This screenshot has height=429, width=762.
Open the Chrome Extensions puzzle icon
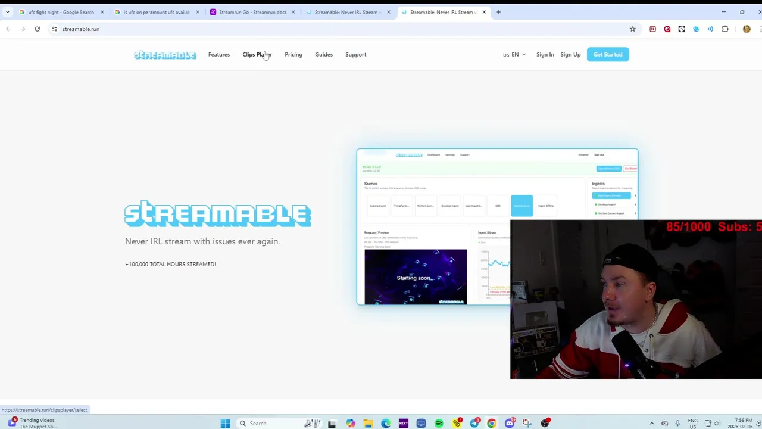[725, 29]
